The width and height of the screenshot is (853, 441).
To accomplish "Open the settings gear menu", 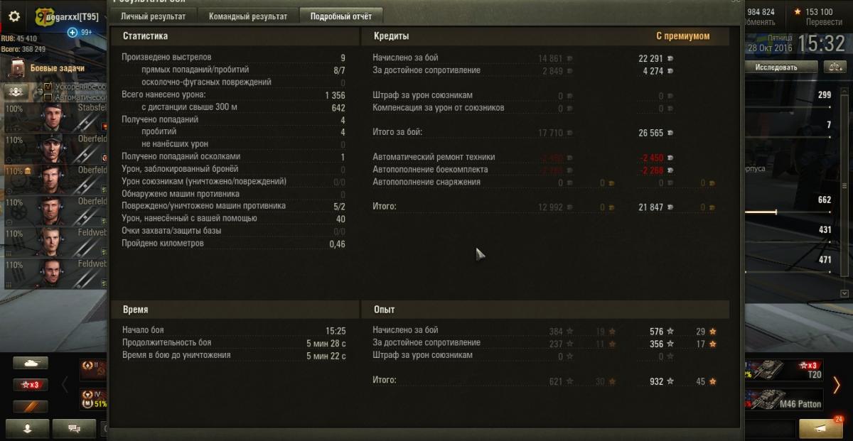I will click(14, 16).
